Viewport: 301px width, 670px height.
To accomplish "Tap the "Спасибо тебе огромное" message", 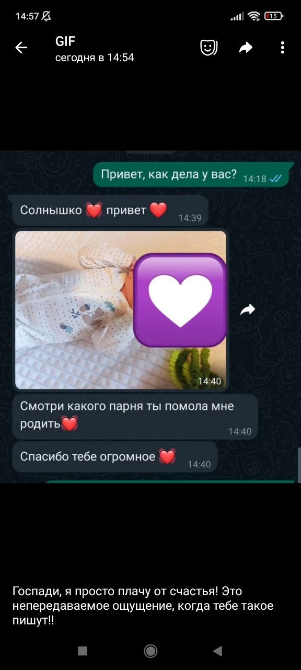I will (x=114, y=457).
